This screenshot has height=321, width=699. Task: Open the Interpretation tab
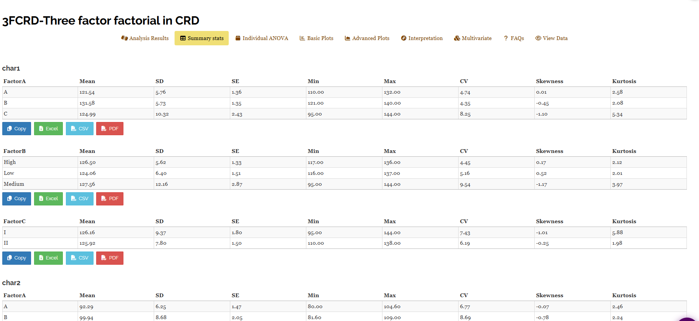[422, 38]
